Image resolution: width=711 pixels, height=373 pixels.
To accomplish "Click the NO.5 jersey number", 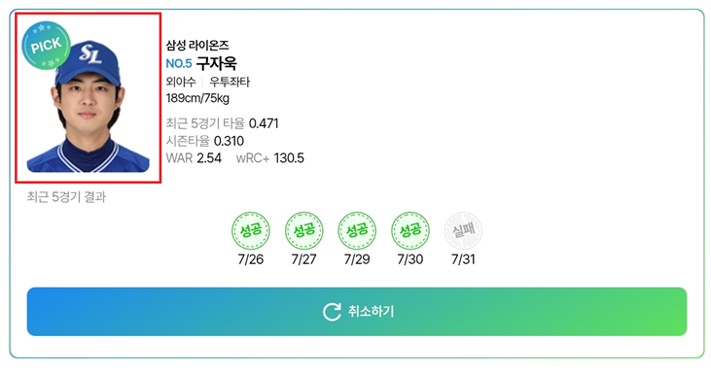I will [179, 63].
